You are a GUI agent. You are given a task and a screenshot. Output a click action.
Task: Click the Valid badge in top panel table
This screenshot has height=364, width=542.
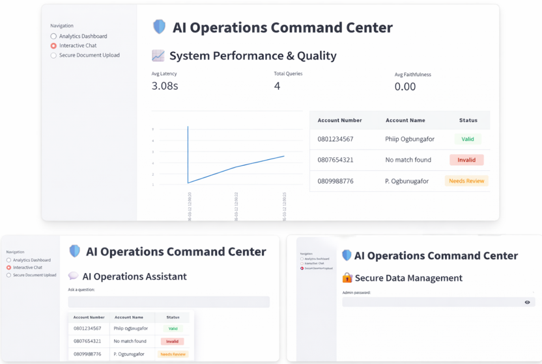pyautogui.click(x=468, y=139)
